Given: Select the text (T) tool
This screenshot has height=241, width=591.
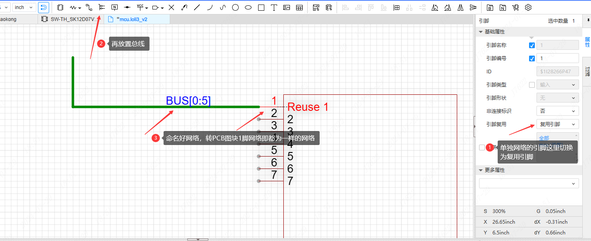Looking at the screenshot, I should pyautogui.click(x=274, y=7).
